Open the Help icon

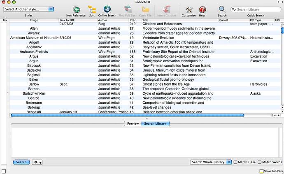point(202,9)
